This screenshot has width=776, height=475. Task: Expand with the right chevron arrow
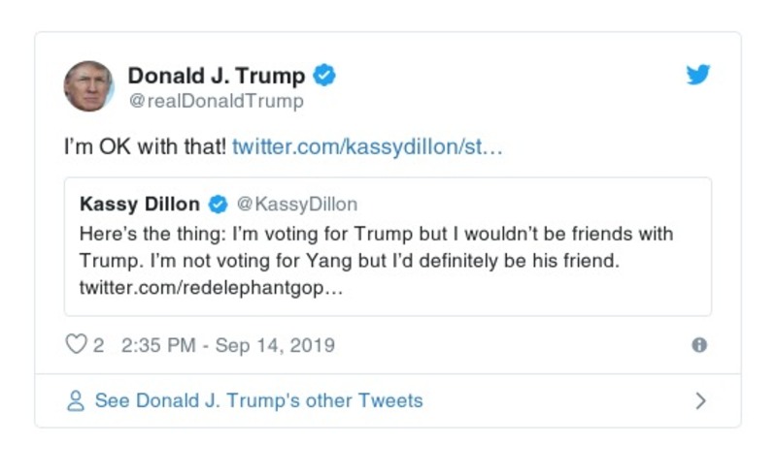700,400
